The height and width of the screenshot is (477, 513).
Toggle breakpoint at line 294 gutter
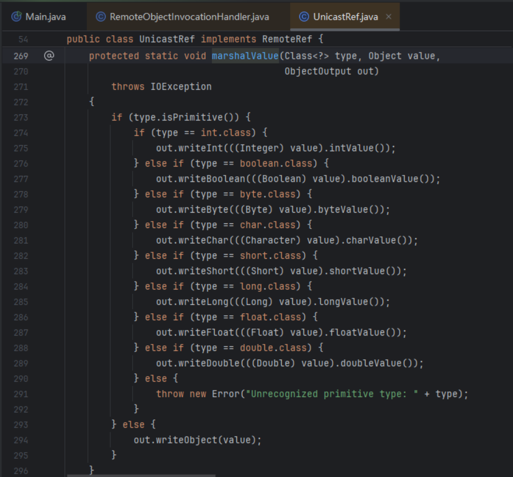[x=21, y=440]
